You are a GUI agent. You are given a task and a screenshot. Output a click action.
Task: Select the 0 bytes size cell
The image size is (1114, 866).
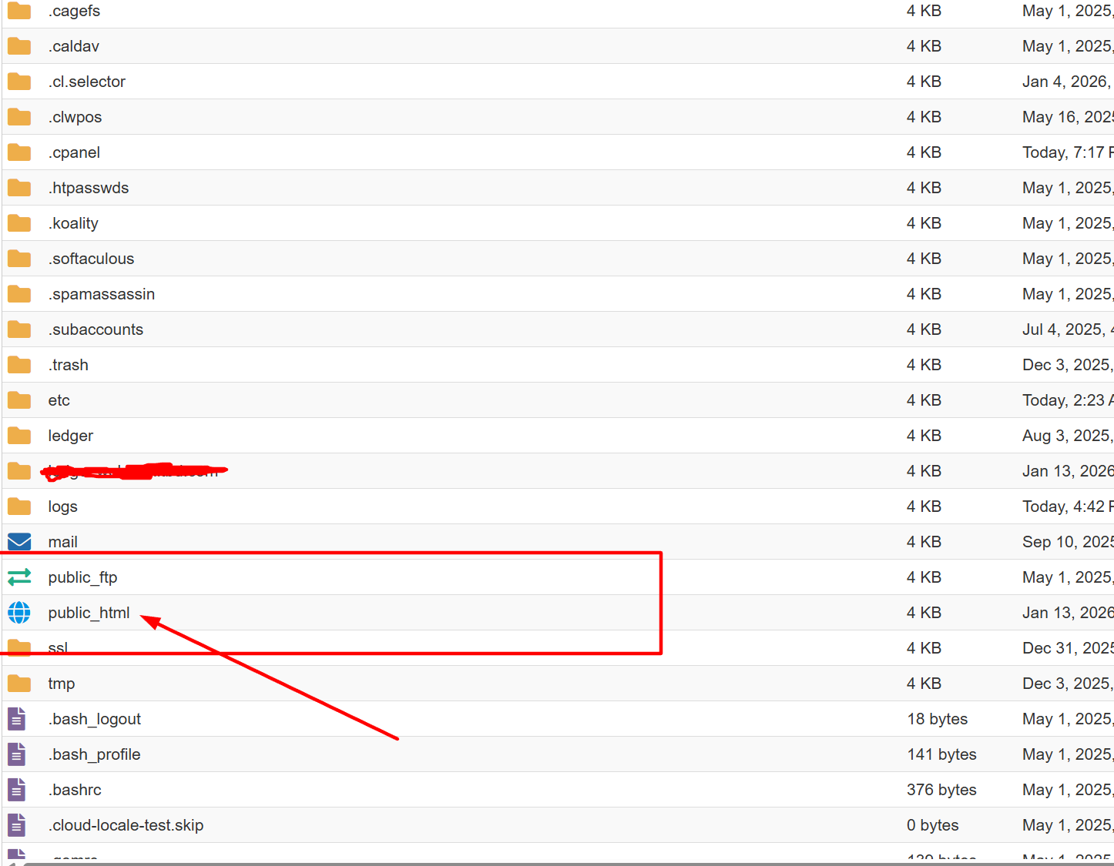(x=932, y=825)
